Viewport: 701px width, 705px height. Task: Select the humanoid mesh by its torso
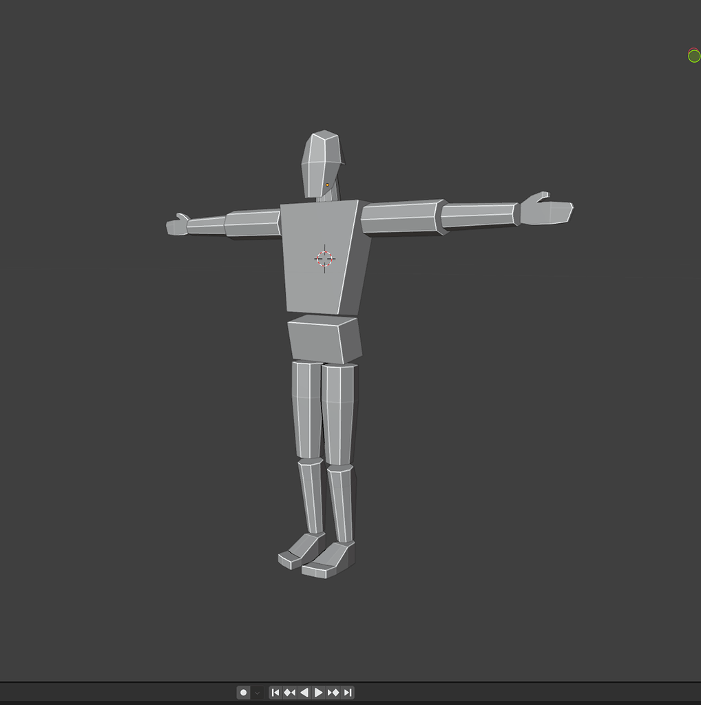(326, 256)
